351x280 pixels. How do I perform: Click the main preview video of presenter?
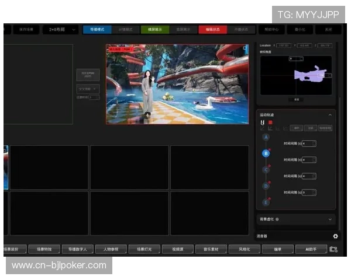[x=177, y=84]
